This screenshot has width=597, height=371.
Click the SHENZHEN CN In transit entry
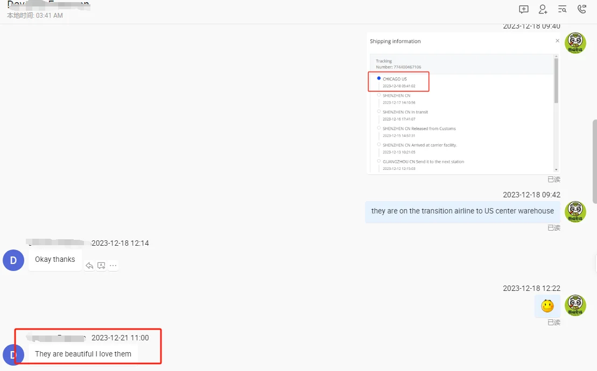click(405, 115)
